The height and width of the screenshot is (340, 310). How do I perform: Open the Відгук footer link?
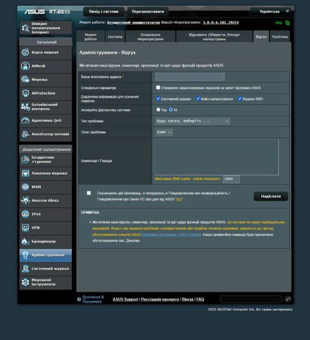pyautogui.click(x=188, y=299)
